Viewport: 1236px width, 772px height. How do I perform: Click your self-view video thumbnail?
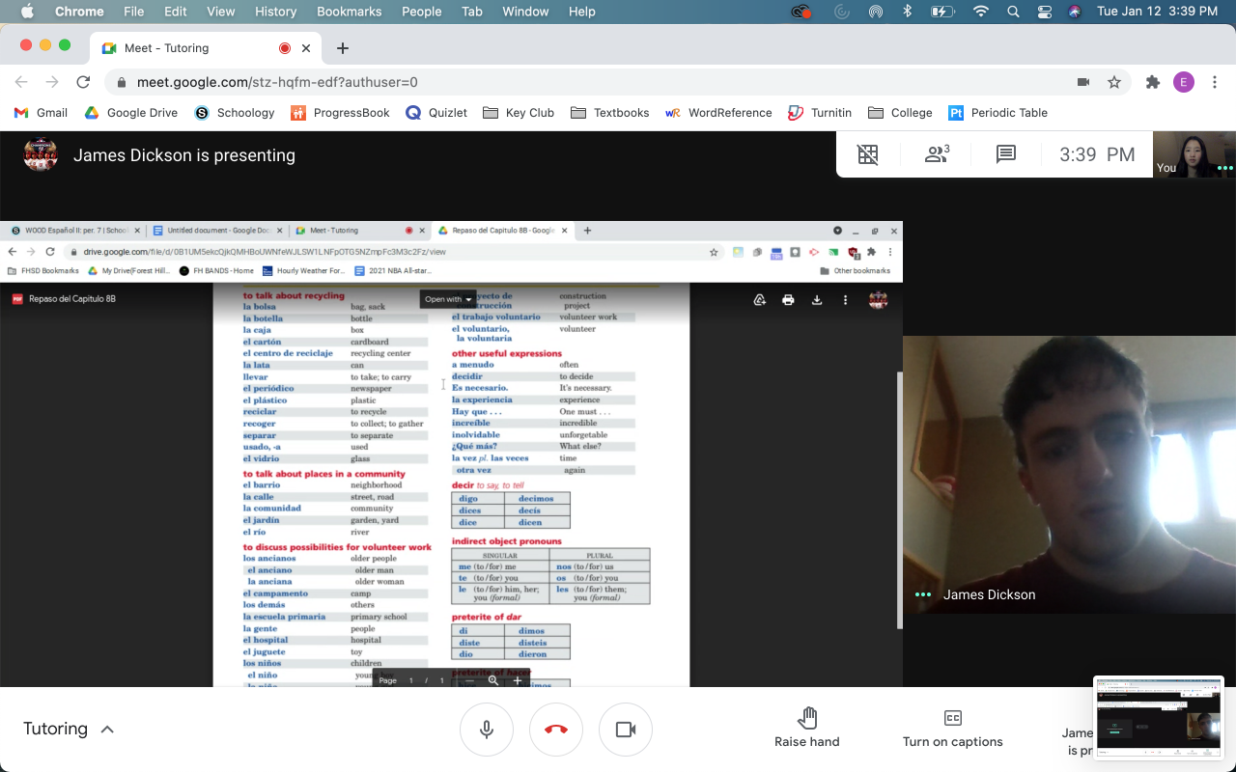[1195, 154]
